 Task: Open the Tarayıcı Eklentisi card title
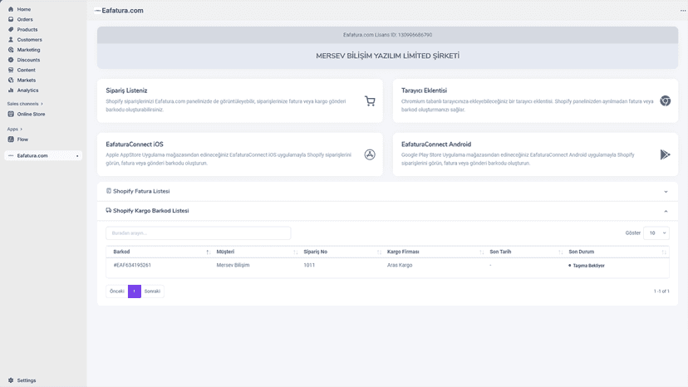pyautogui.click(x=424, y=91)
